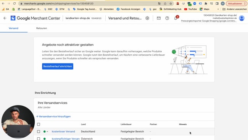Open the mail envelope icon in header
This screenshot has height=140, width=248.
159,18
